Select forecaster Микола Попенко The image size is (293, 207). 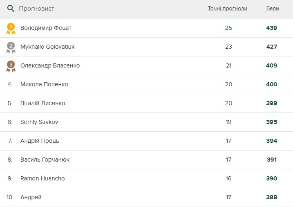click(x=44, y=85)
